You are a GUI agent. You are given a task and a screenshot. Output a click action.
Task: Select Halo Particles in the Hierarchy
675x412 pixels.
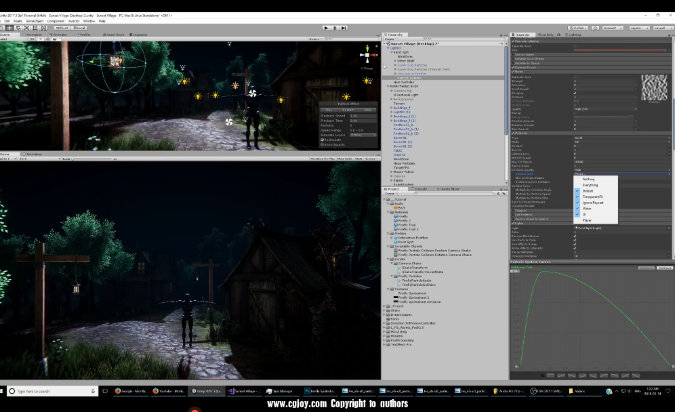click(x=404, y=82)
